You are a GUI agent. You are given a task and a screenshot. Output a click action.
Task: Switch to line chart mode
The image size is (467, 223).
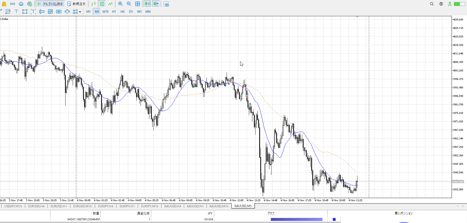click(110, 4)
